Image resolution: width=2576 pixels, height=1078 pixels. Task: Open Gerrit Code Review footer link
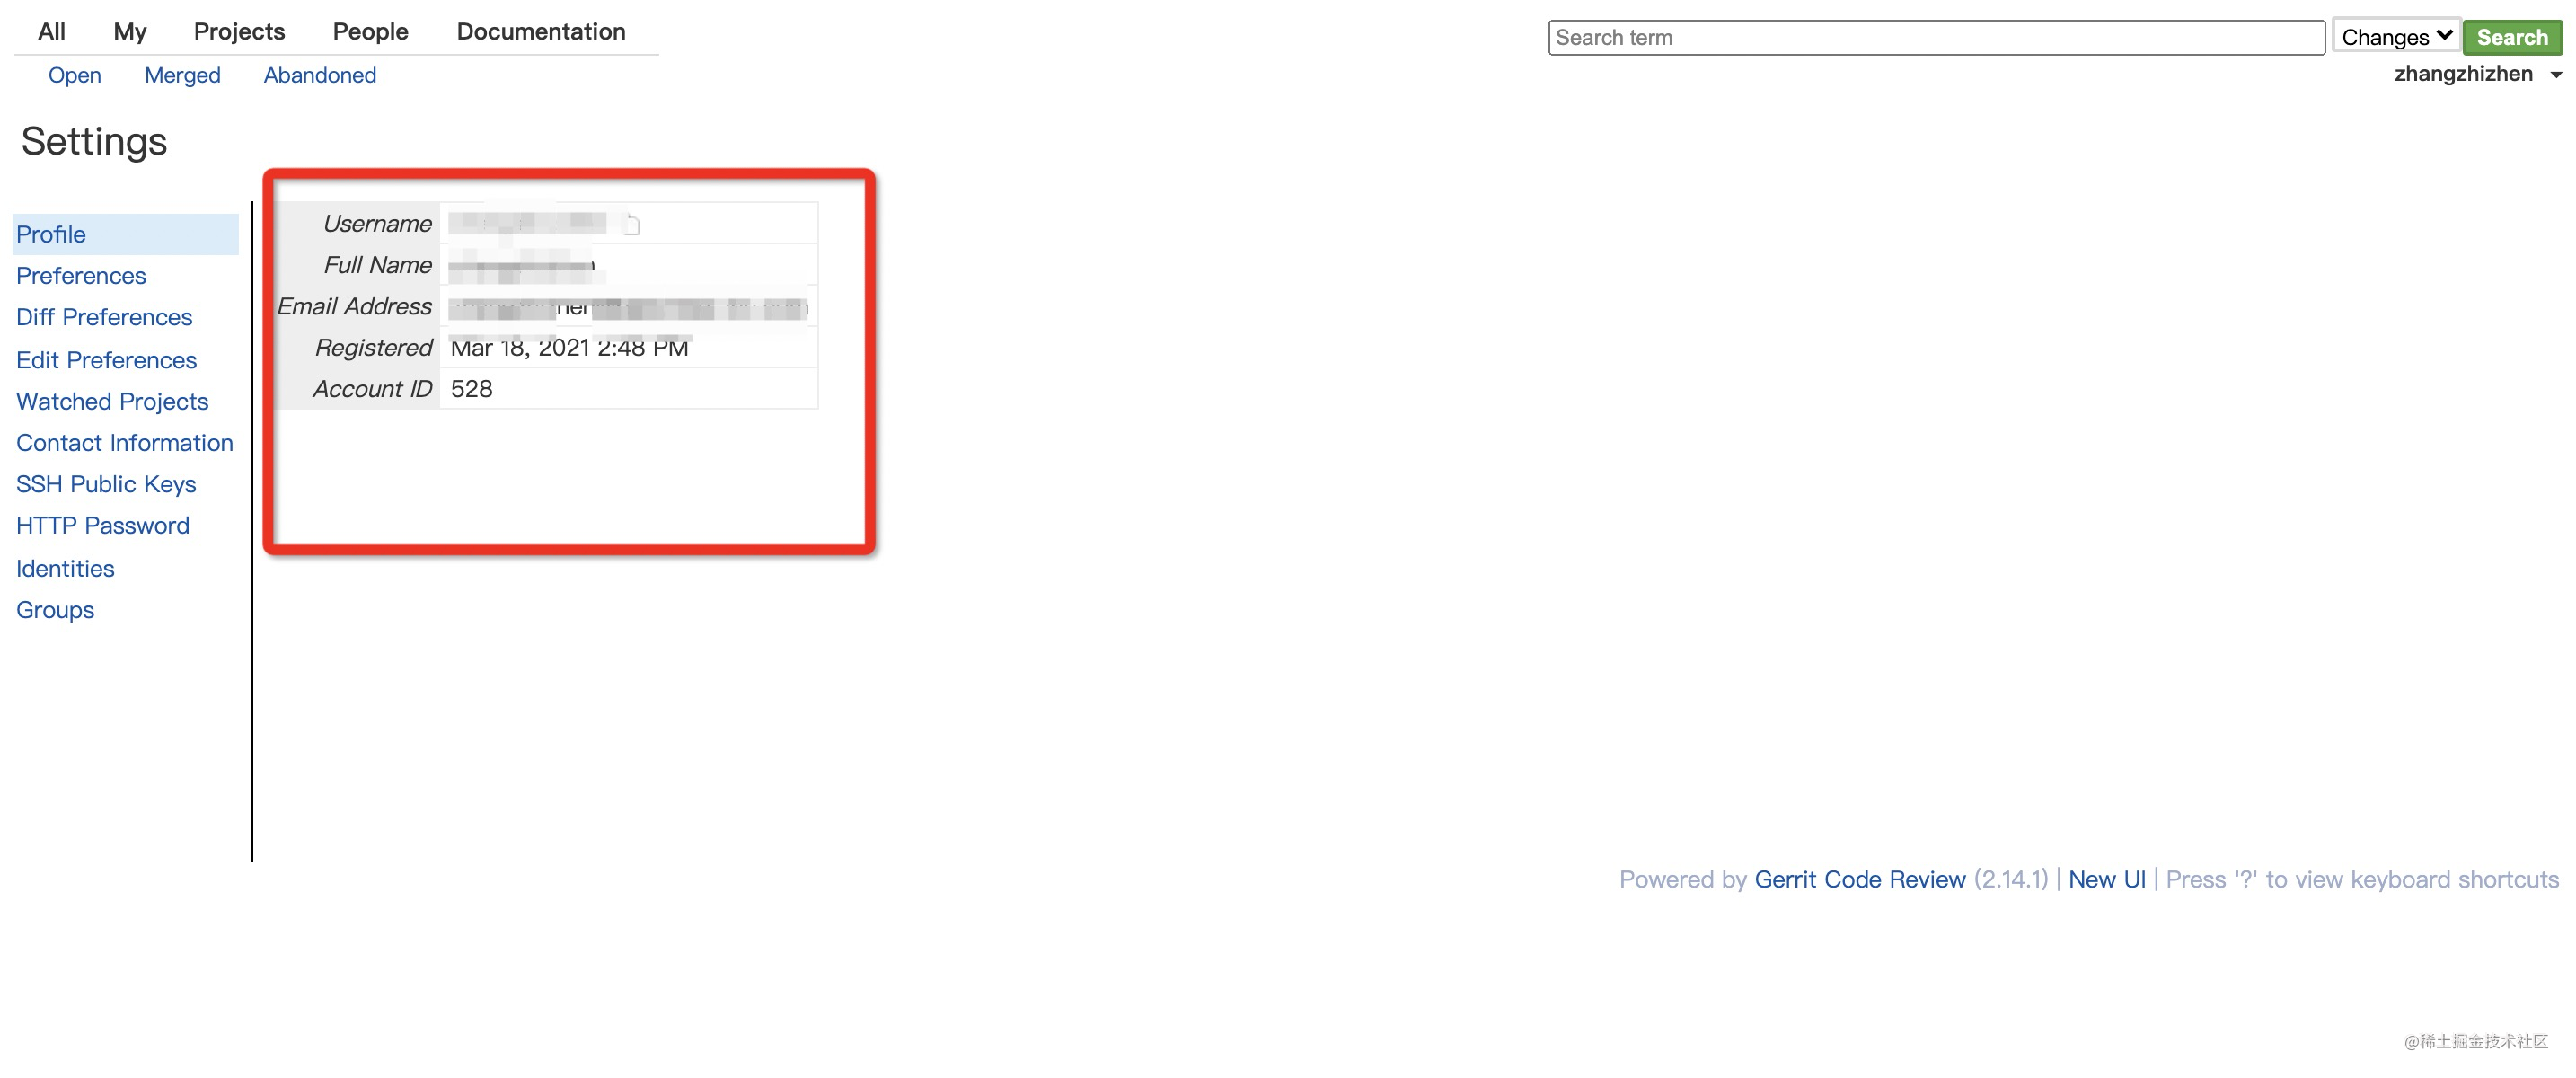(x=1859, y=879)
